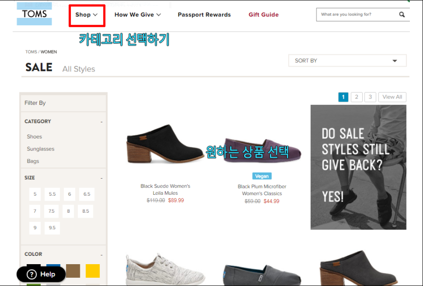Click the 'All Styles' heading text
The height and width of the screenshot is (286, 423).
[79, 69]
